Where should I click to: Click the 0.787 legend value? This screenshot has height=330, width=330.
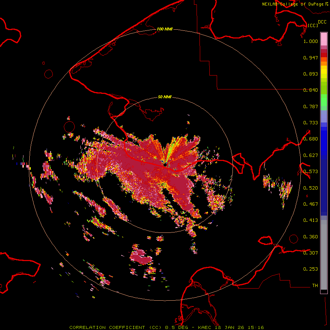pos(311,106)
